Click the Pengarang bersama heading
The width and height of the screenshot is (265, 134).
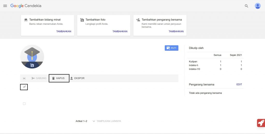click(202, 85)
